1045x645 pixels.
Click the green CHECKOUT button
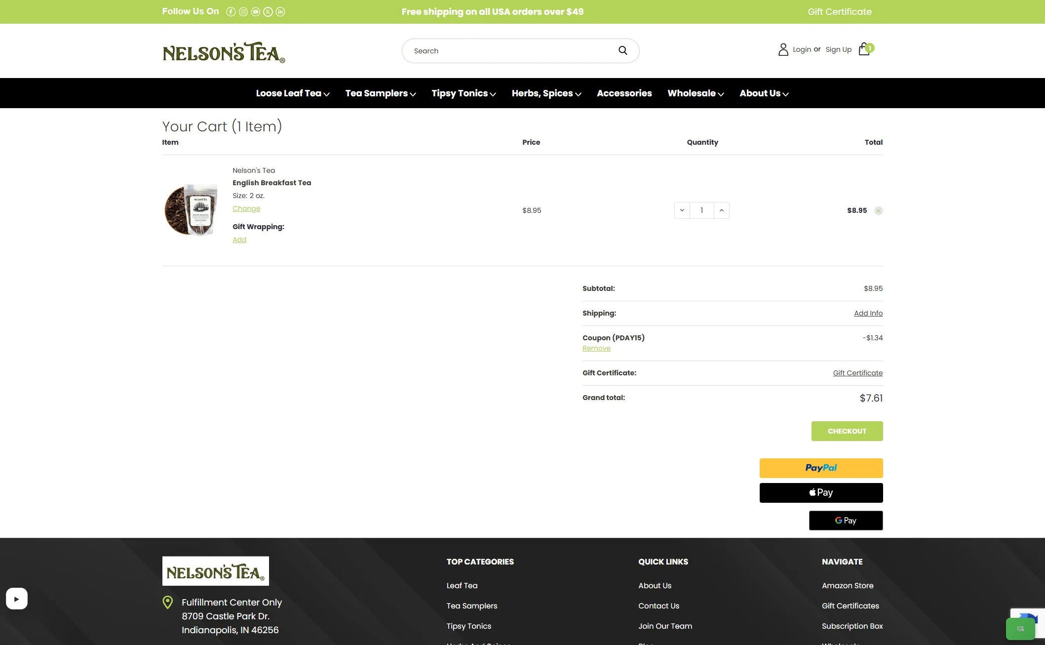coord(847,431)
